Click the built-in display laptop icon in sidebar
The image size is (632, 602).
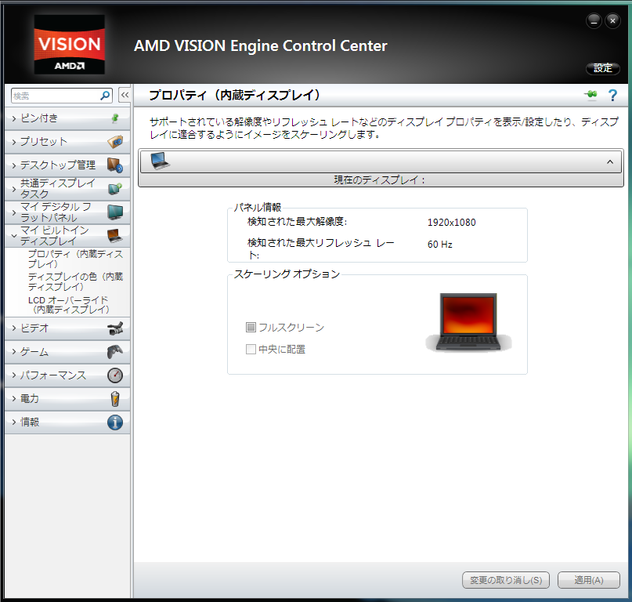pyautogui.click(x=115, y=236)
